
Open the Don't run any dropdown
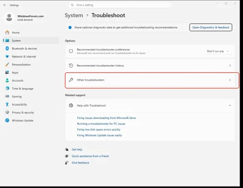coord(218,51)
